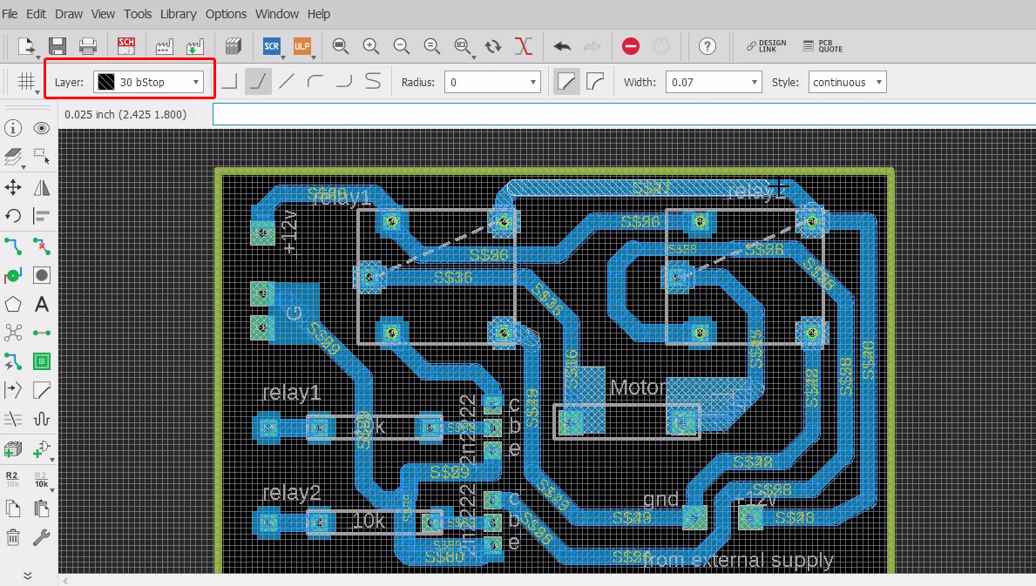Click the Print icon
Viewport: 1036px width, 586px height.
88,46
